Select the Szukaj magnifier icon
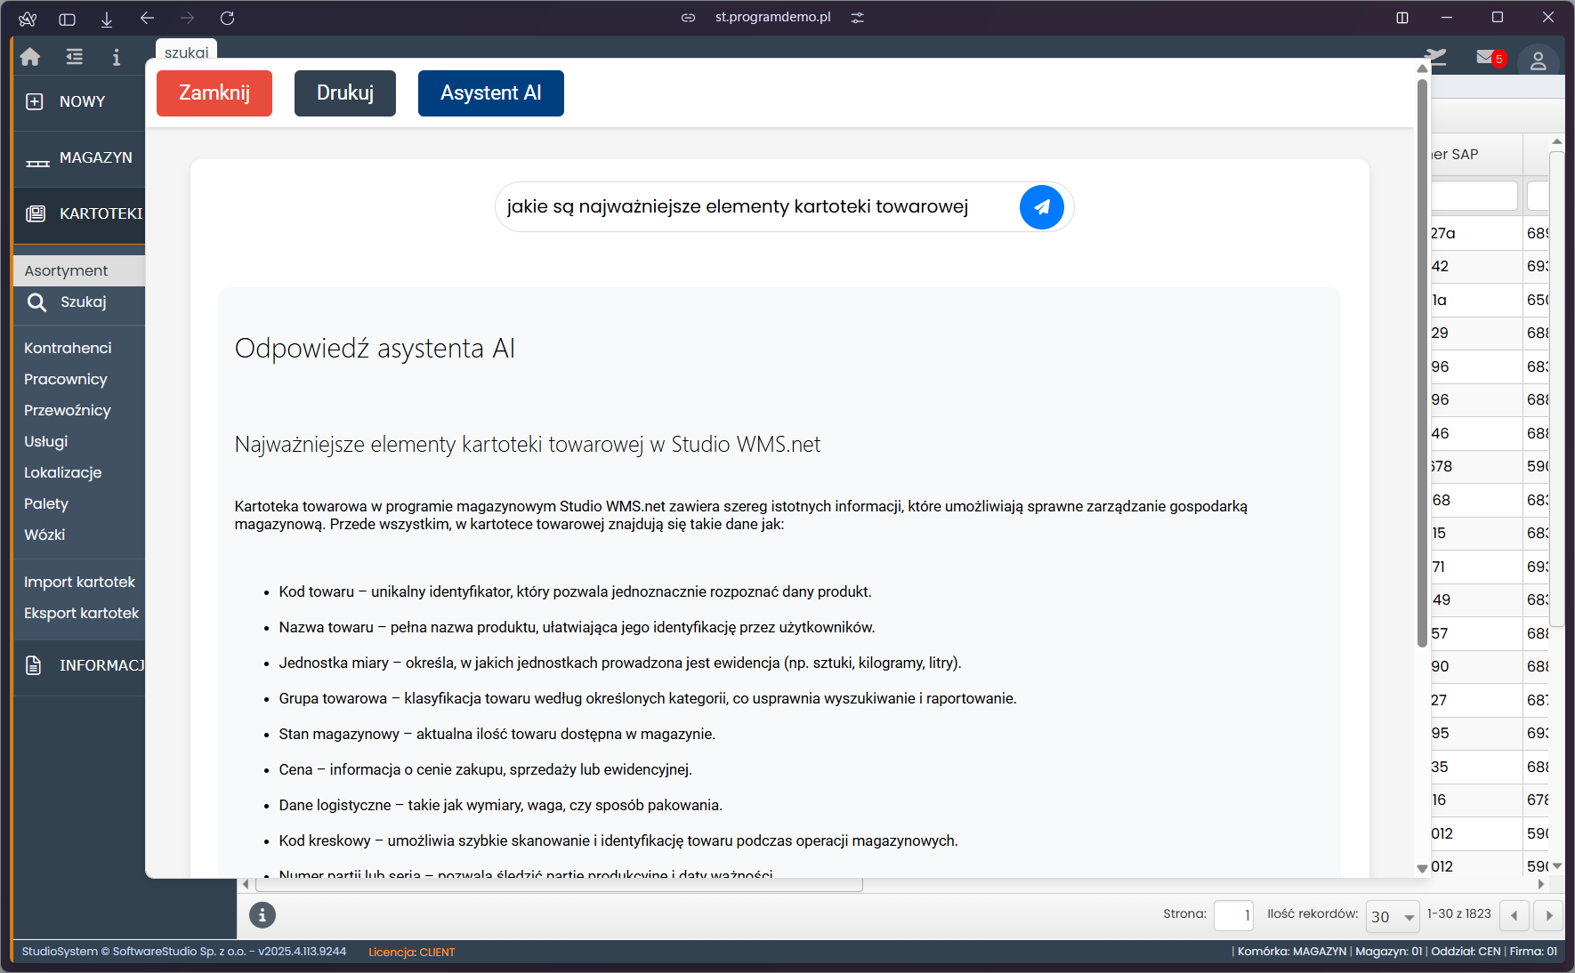The width and height of the screenshot is (1575, 973). [x=37, y=302]
